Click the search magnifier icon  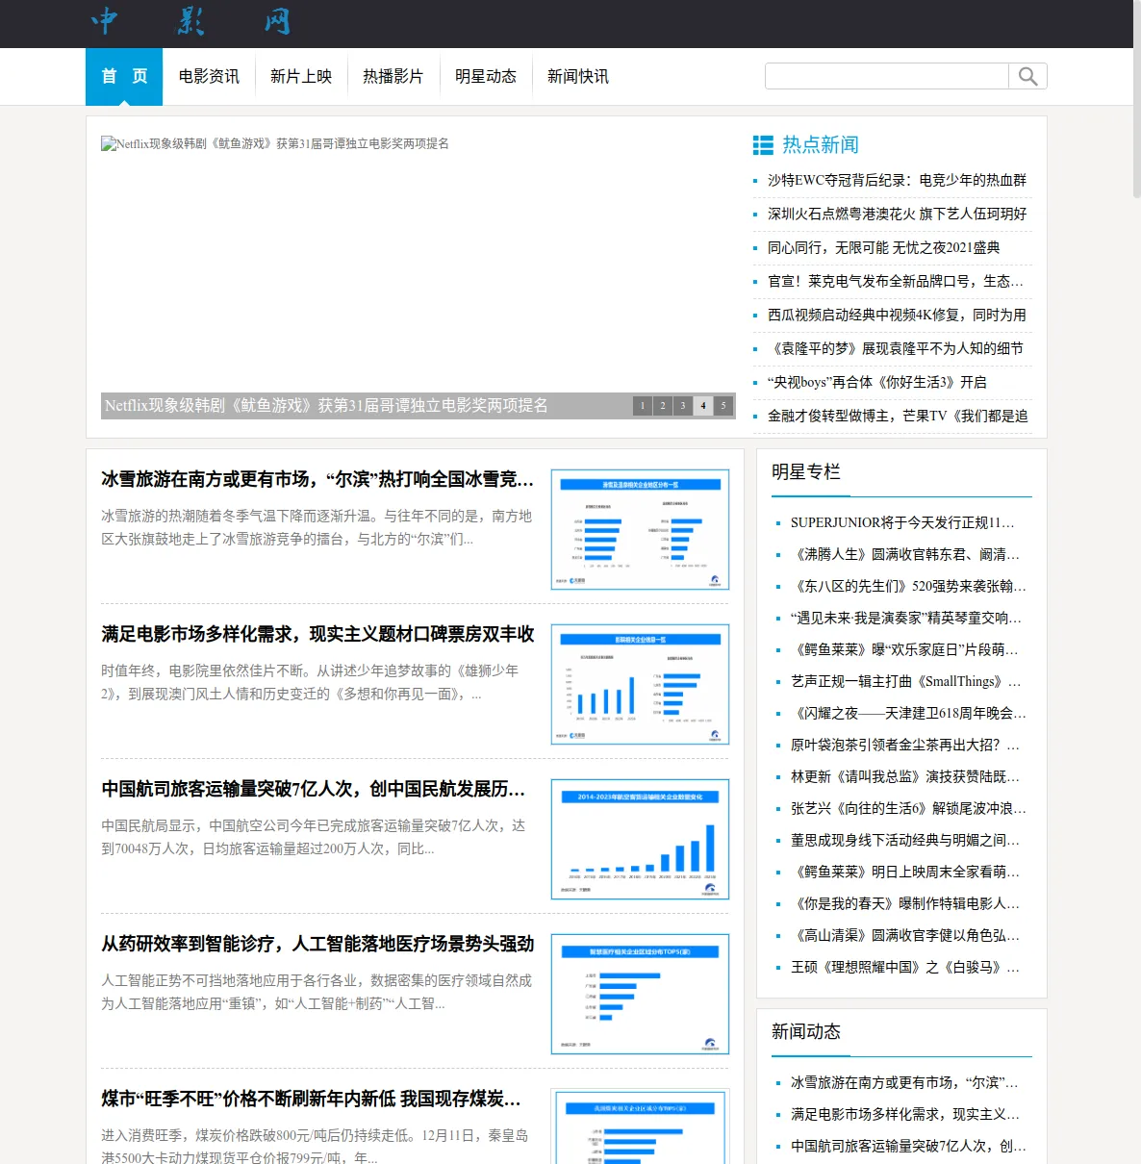(1027, 76)
